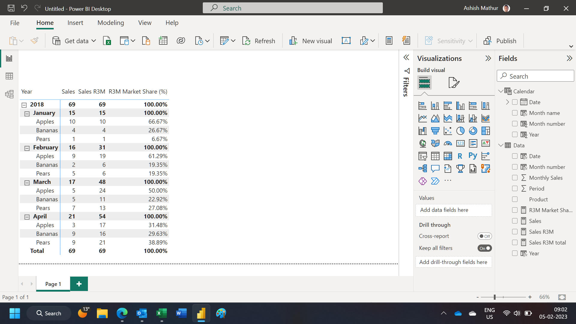Screen dimensions: 576x324
Task: Check the Product field checkbox
Action: tap(515, 199)
